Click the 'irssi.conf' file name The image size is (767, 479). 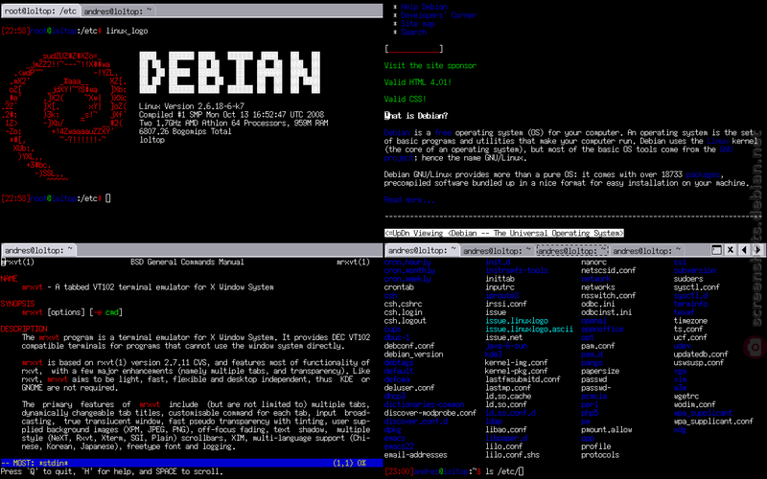(x=506, y=304)
